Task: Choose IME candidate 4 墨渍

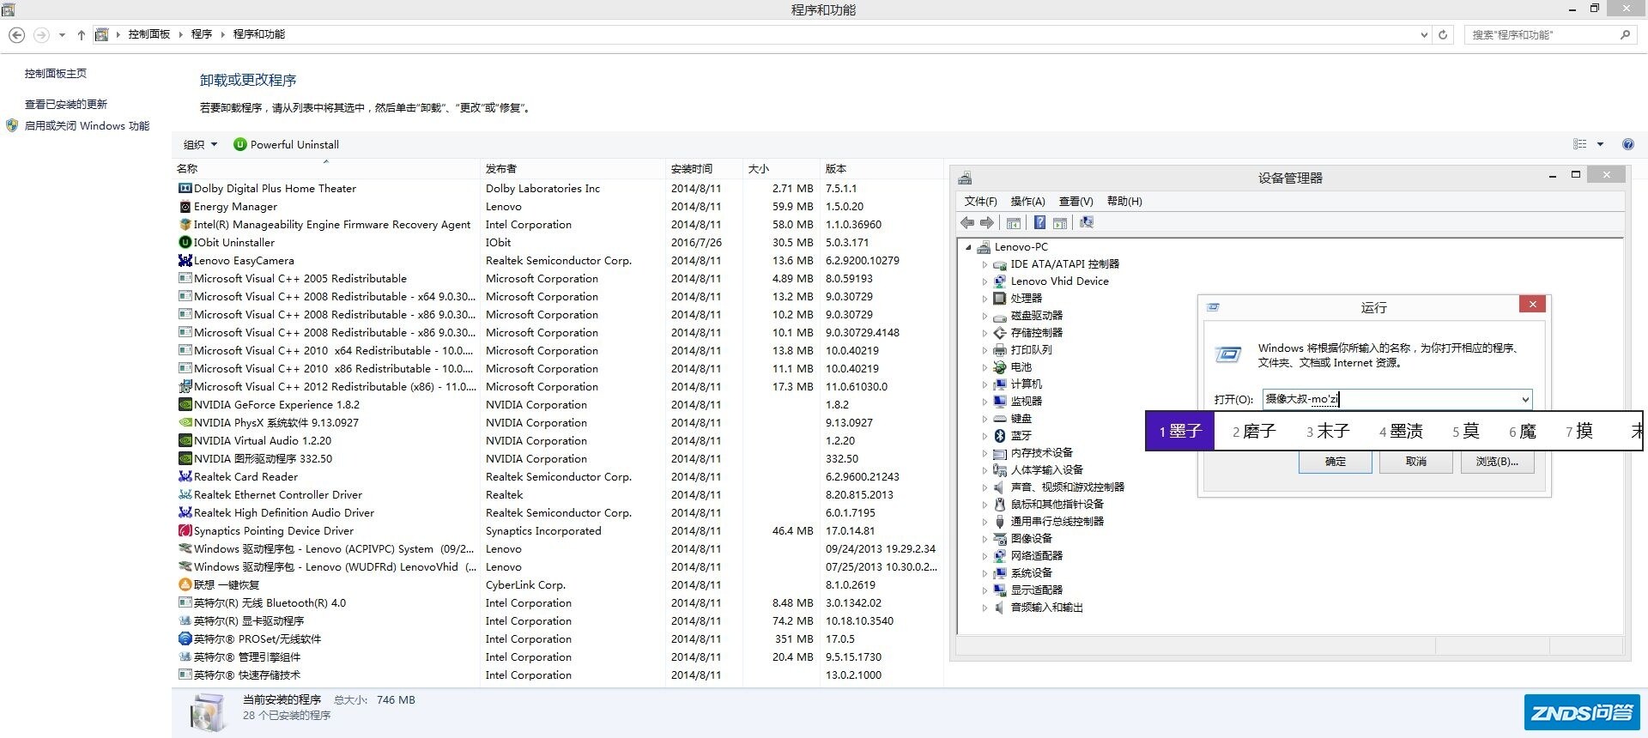Action: 1402,431
